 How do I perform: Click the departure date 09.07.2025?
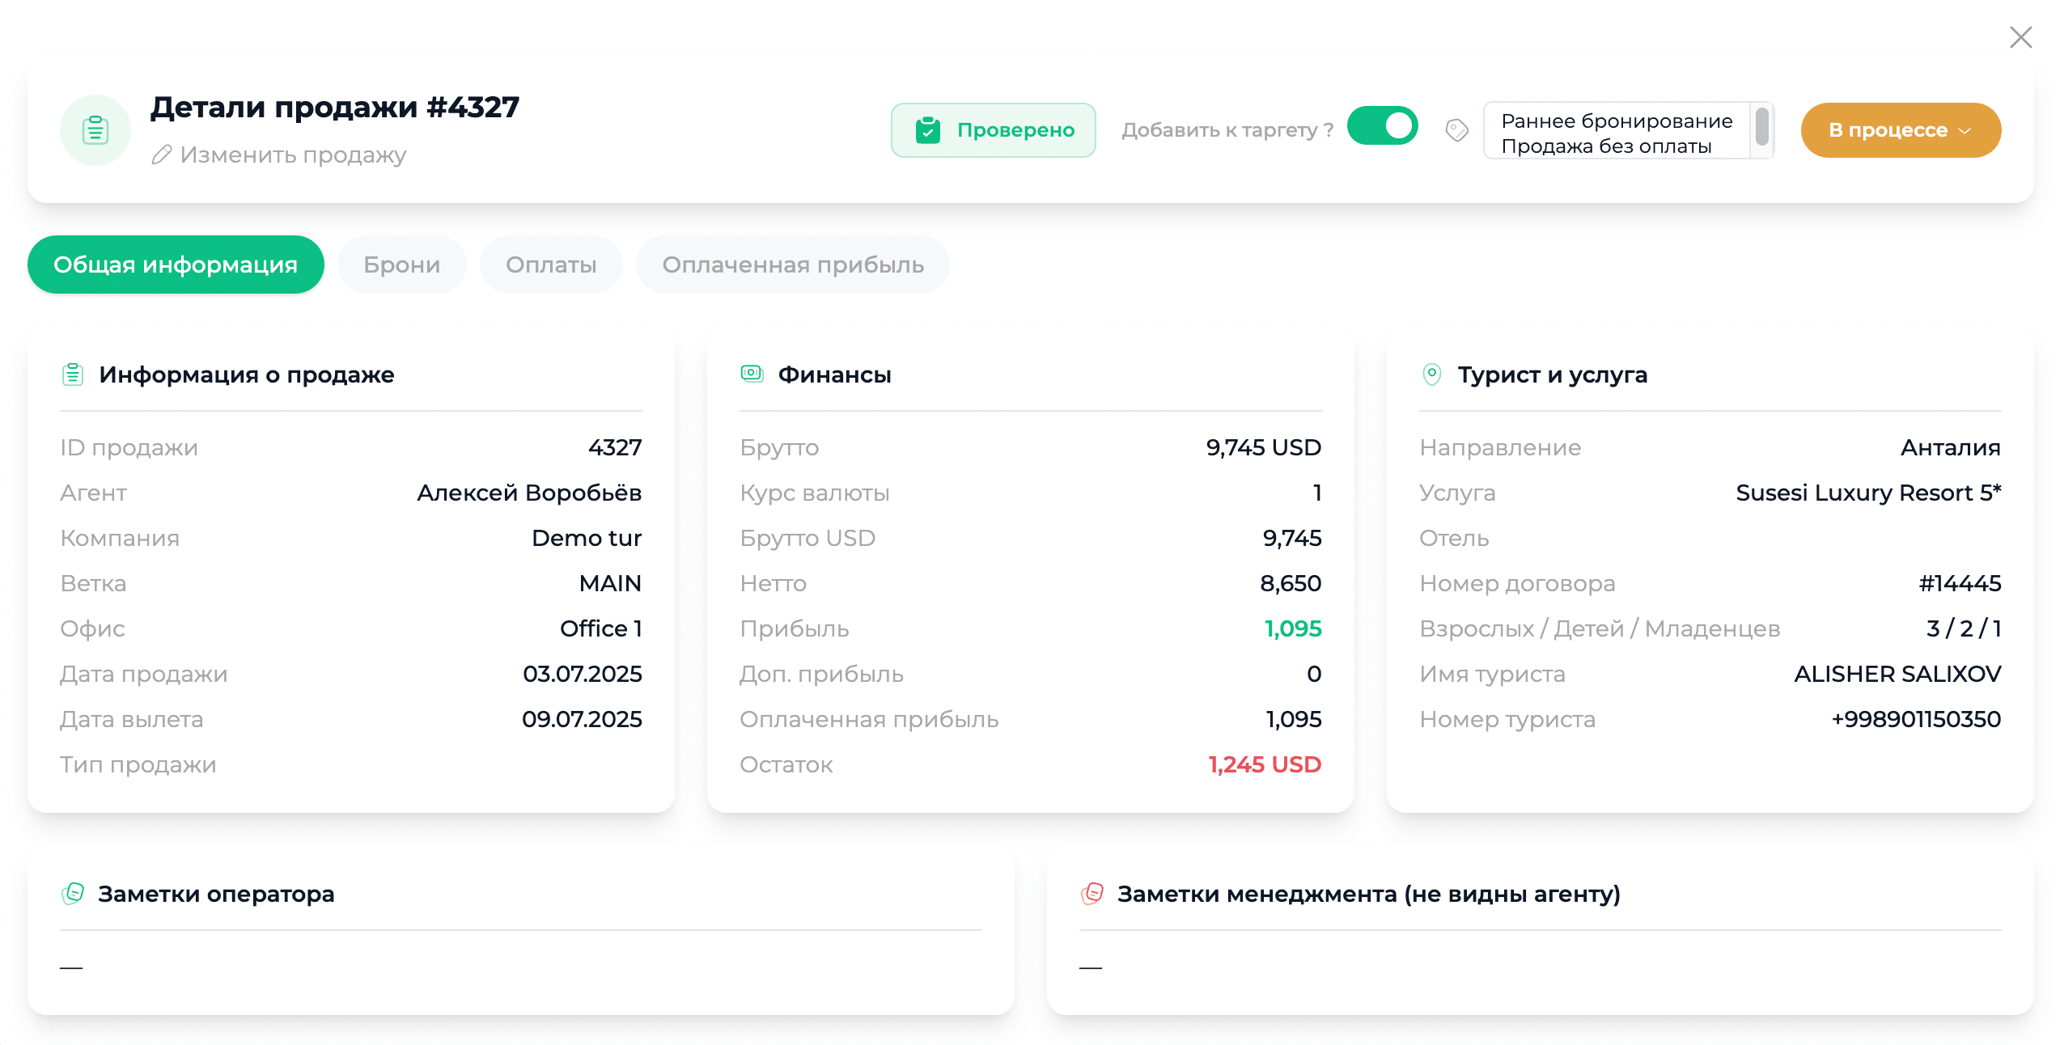582,719
